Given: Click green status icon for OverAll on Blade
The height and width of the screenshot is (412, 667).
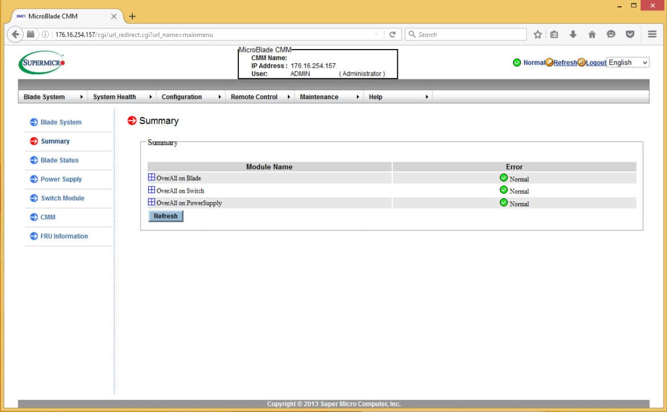Looking at the screenshot, I should point(503,177).
